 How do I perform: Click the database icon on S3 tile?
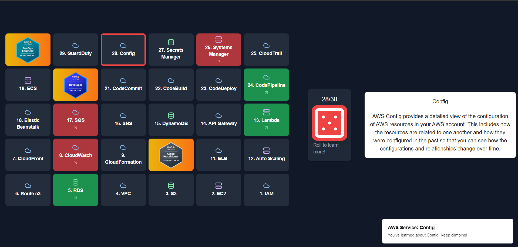click(171, 186)
